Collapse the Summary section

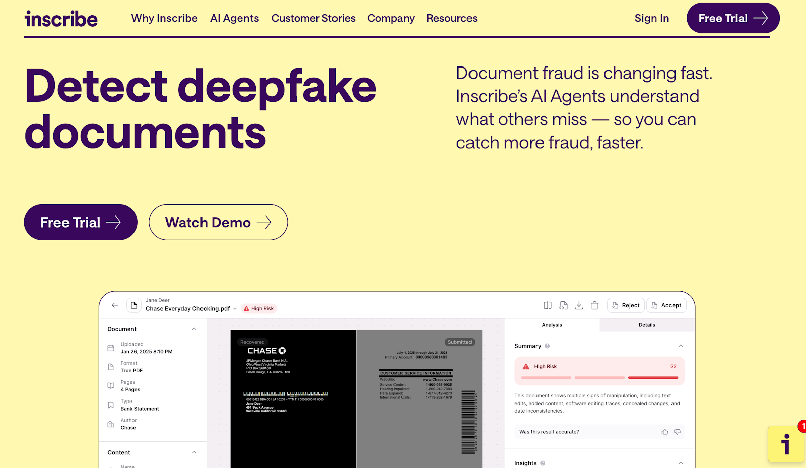click(x=681, y=346)
